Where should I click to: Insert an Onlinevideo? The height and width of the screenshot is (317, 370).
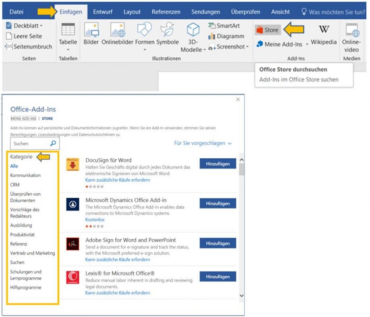351,38
